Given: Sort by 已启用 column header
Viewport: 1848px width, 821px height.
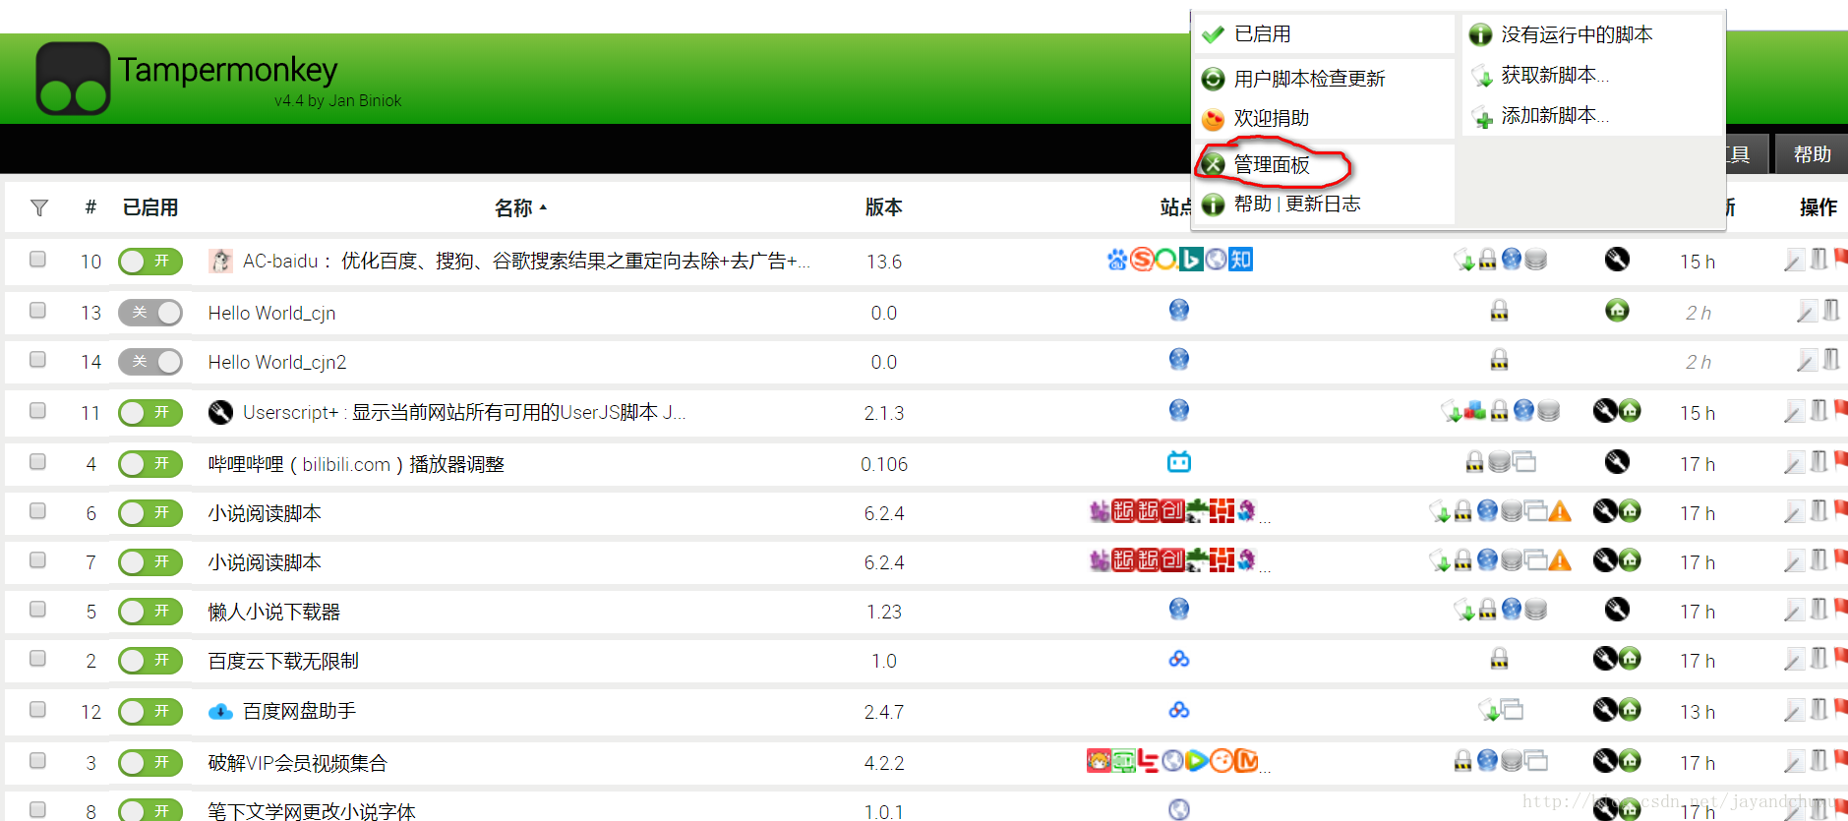Looking at the screenshot, I should tap(150, 207).
